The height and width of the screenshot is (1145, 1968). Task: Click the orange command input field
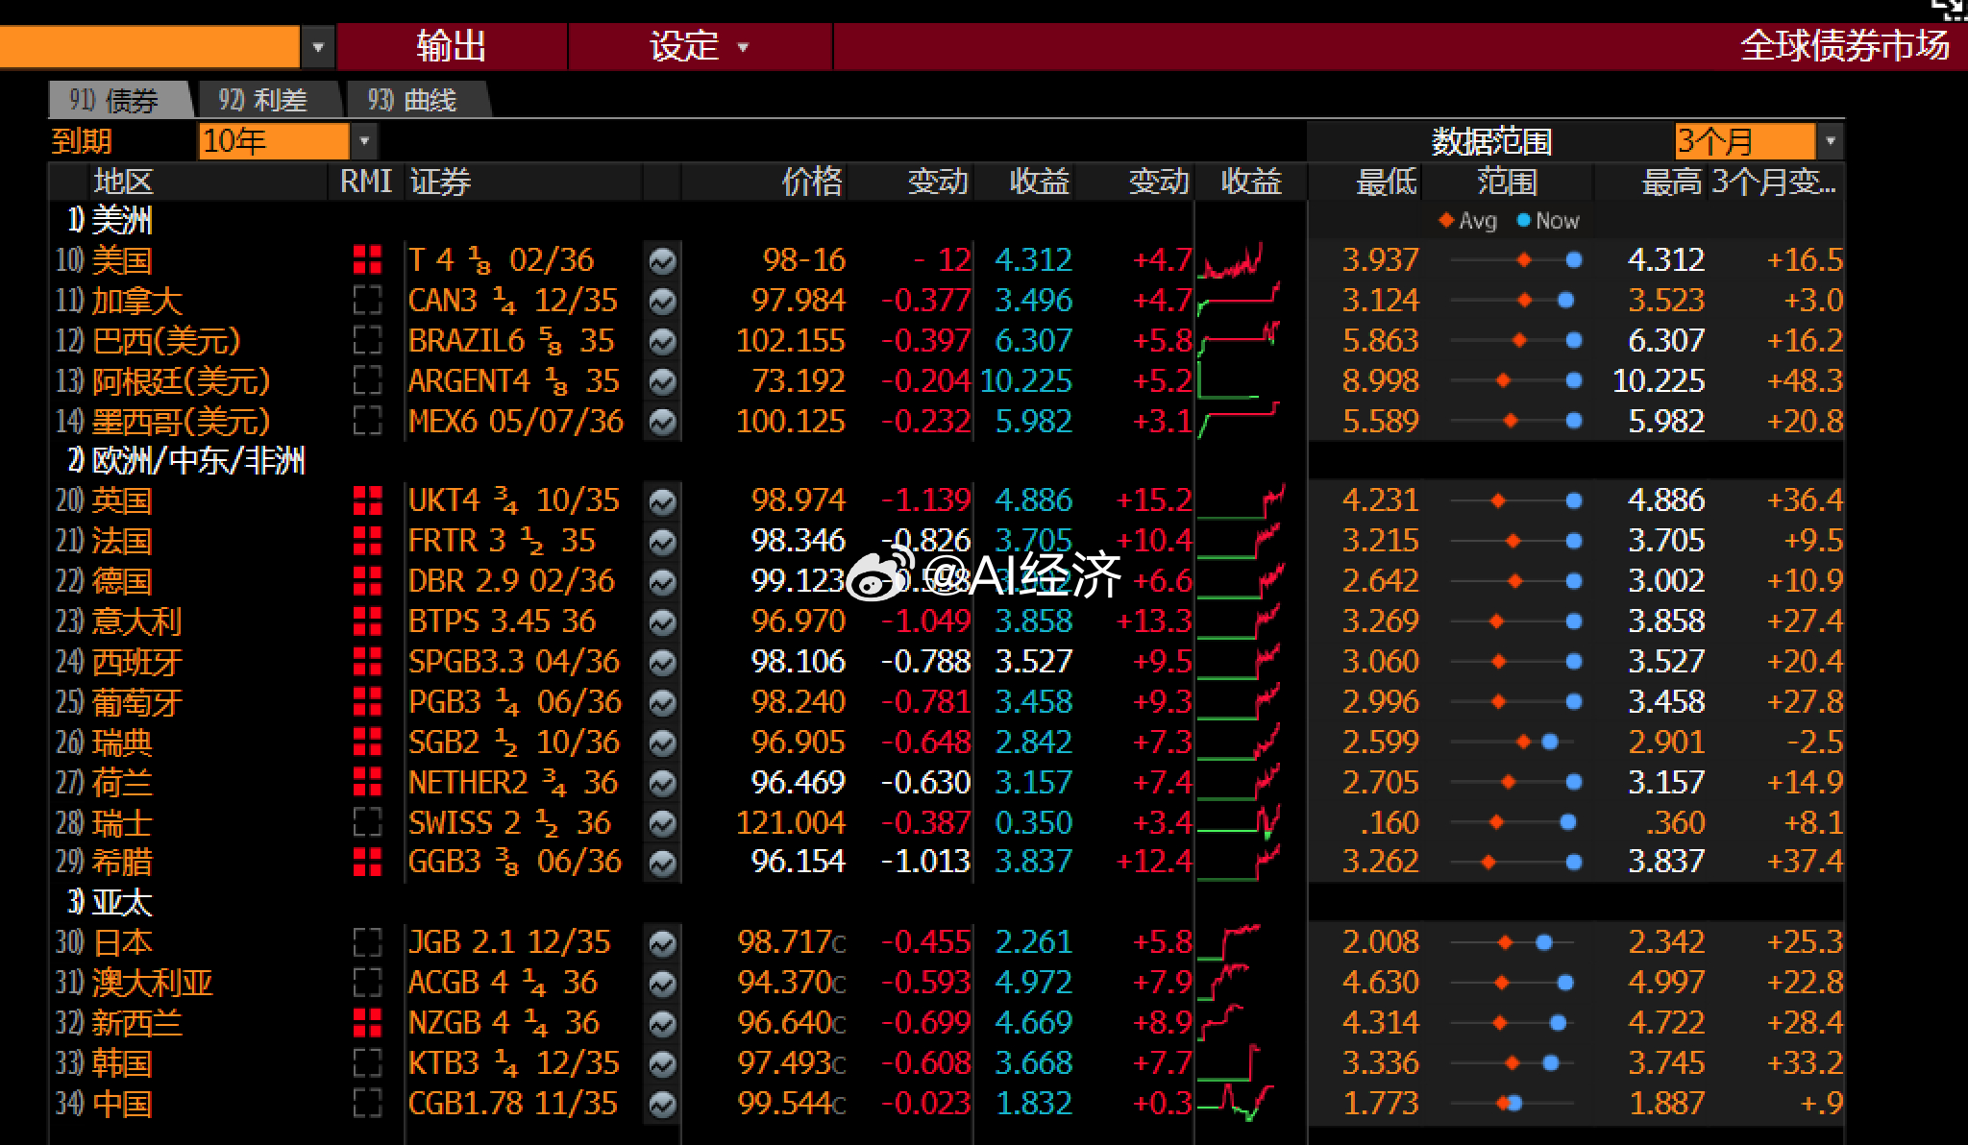(x=149, y=47)
